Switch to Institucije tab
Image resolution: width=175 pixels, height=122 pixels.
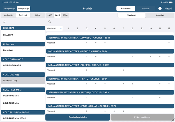[8, 15]
